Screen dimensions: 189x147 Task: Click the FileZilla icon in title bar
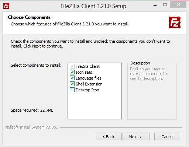[x=6, y=6]
